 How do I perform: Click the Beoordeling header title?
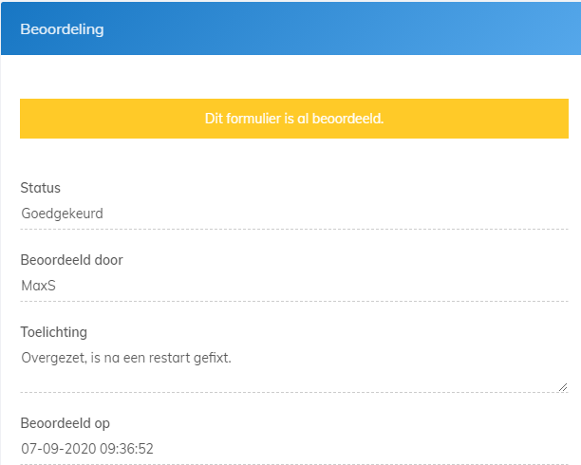62,28
